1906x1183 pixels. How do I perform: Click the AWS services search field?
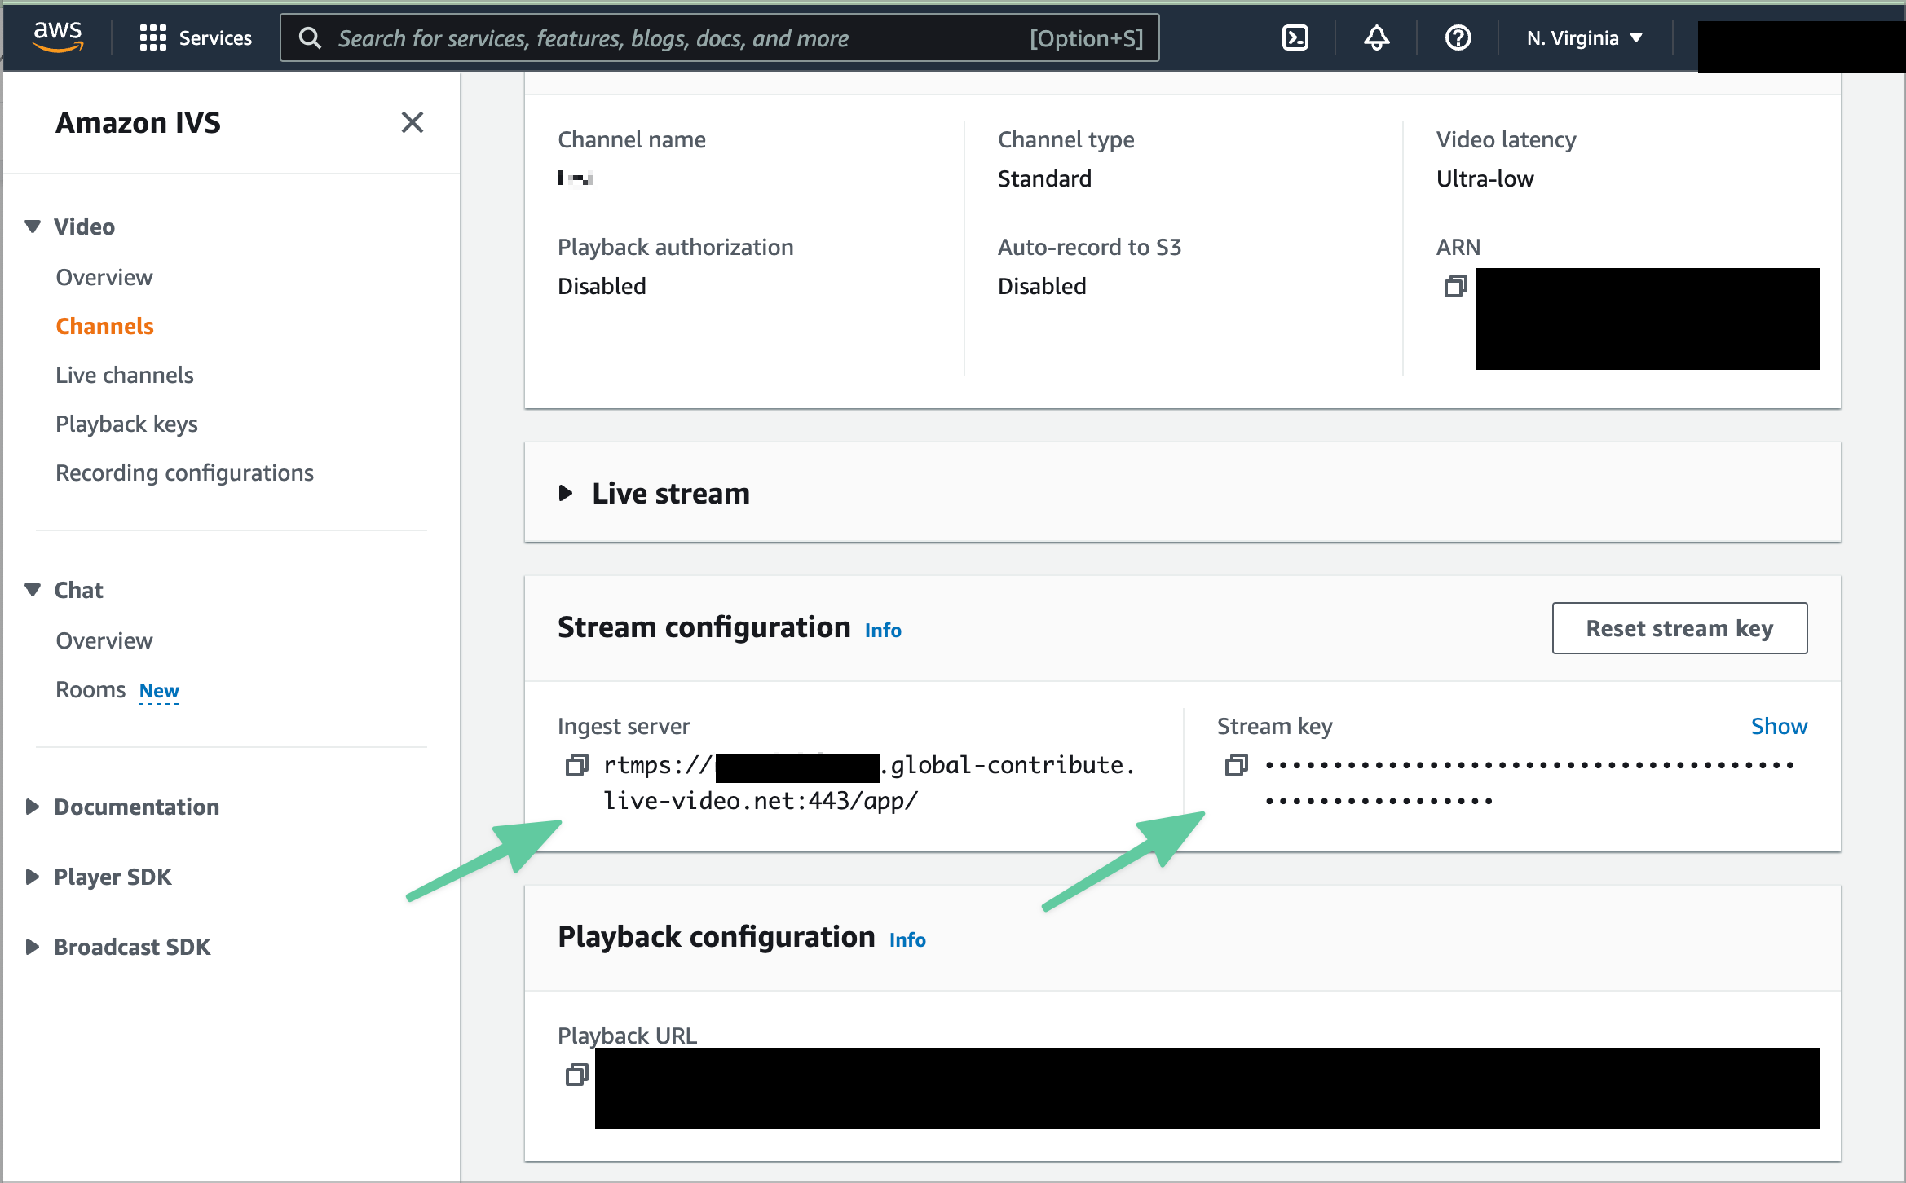tap(677, 37)
